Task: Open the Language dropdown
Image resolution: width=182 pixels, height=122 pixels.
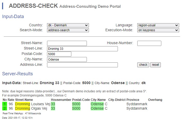Action: [158, 25]
